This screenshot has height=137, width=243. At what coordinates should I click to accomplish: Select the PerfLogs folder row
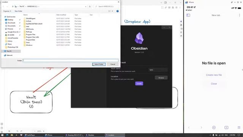tap(53, 32)
